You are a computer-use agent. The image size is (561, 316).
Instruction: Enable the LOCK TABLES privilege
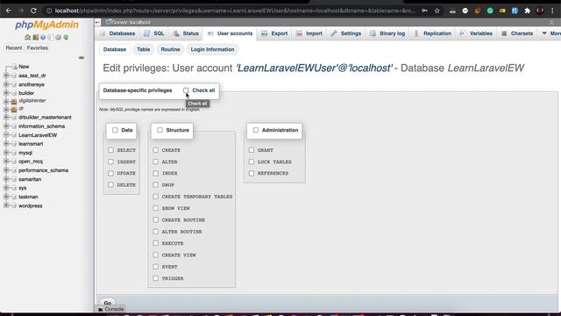tap(252, 162)
